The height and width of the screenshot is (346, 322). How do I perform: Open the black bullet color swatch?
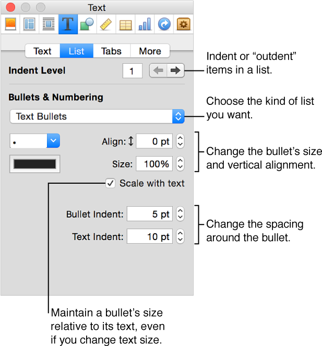coord(34,164)
